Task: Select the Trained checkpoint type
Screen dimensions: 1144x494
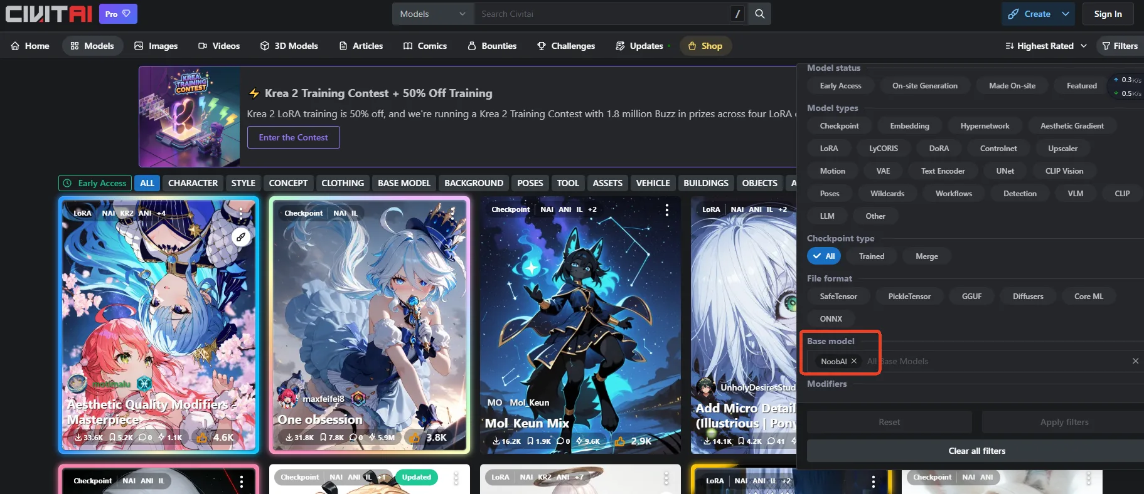Action: coord(872,256)
